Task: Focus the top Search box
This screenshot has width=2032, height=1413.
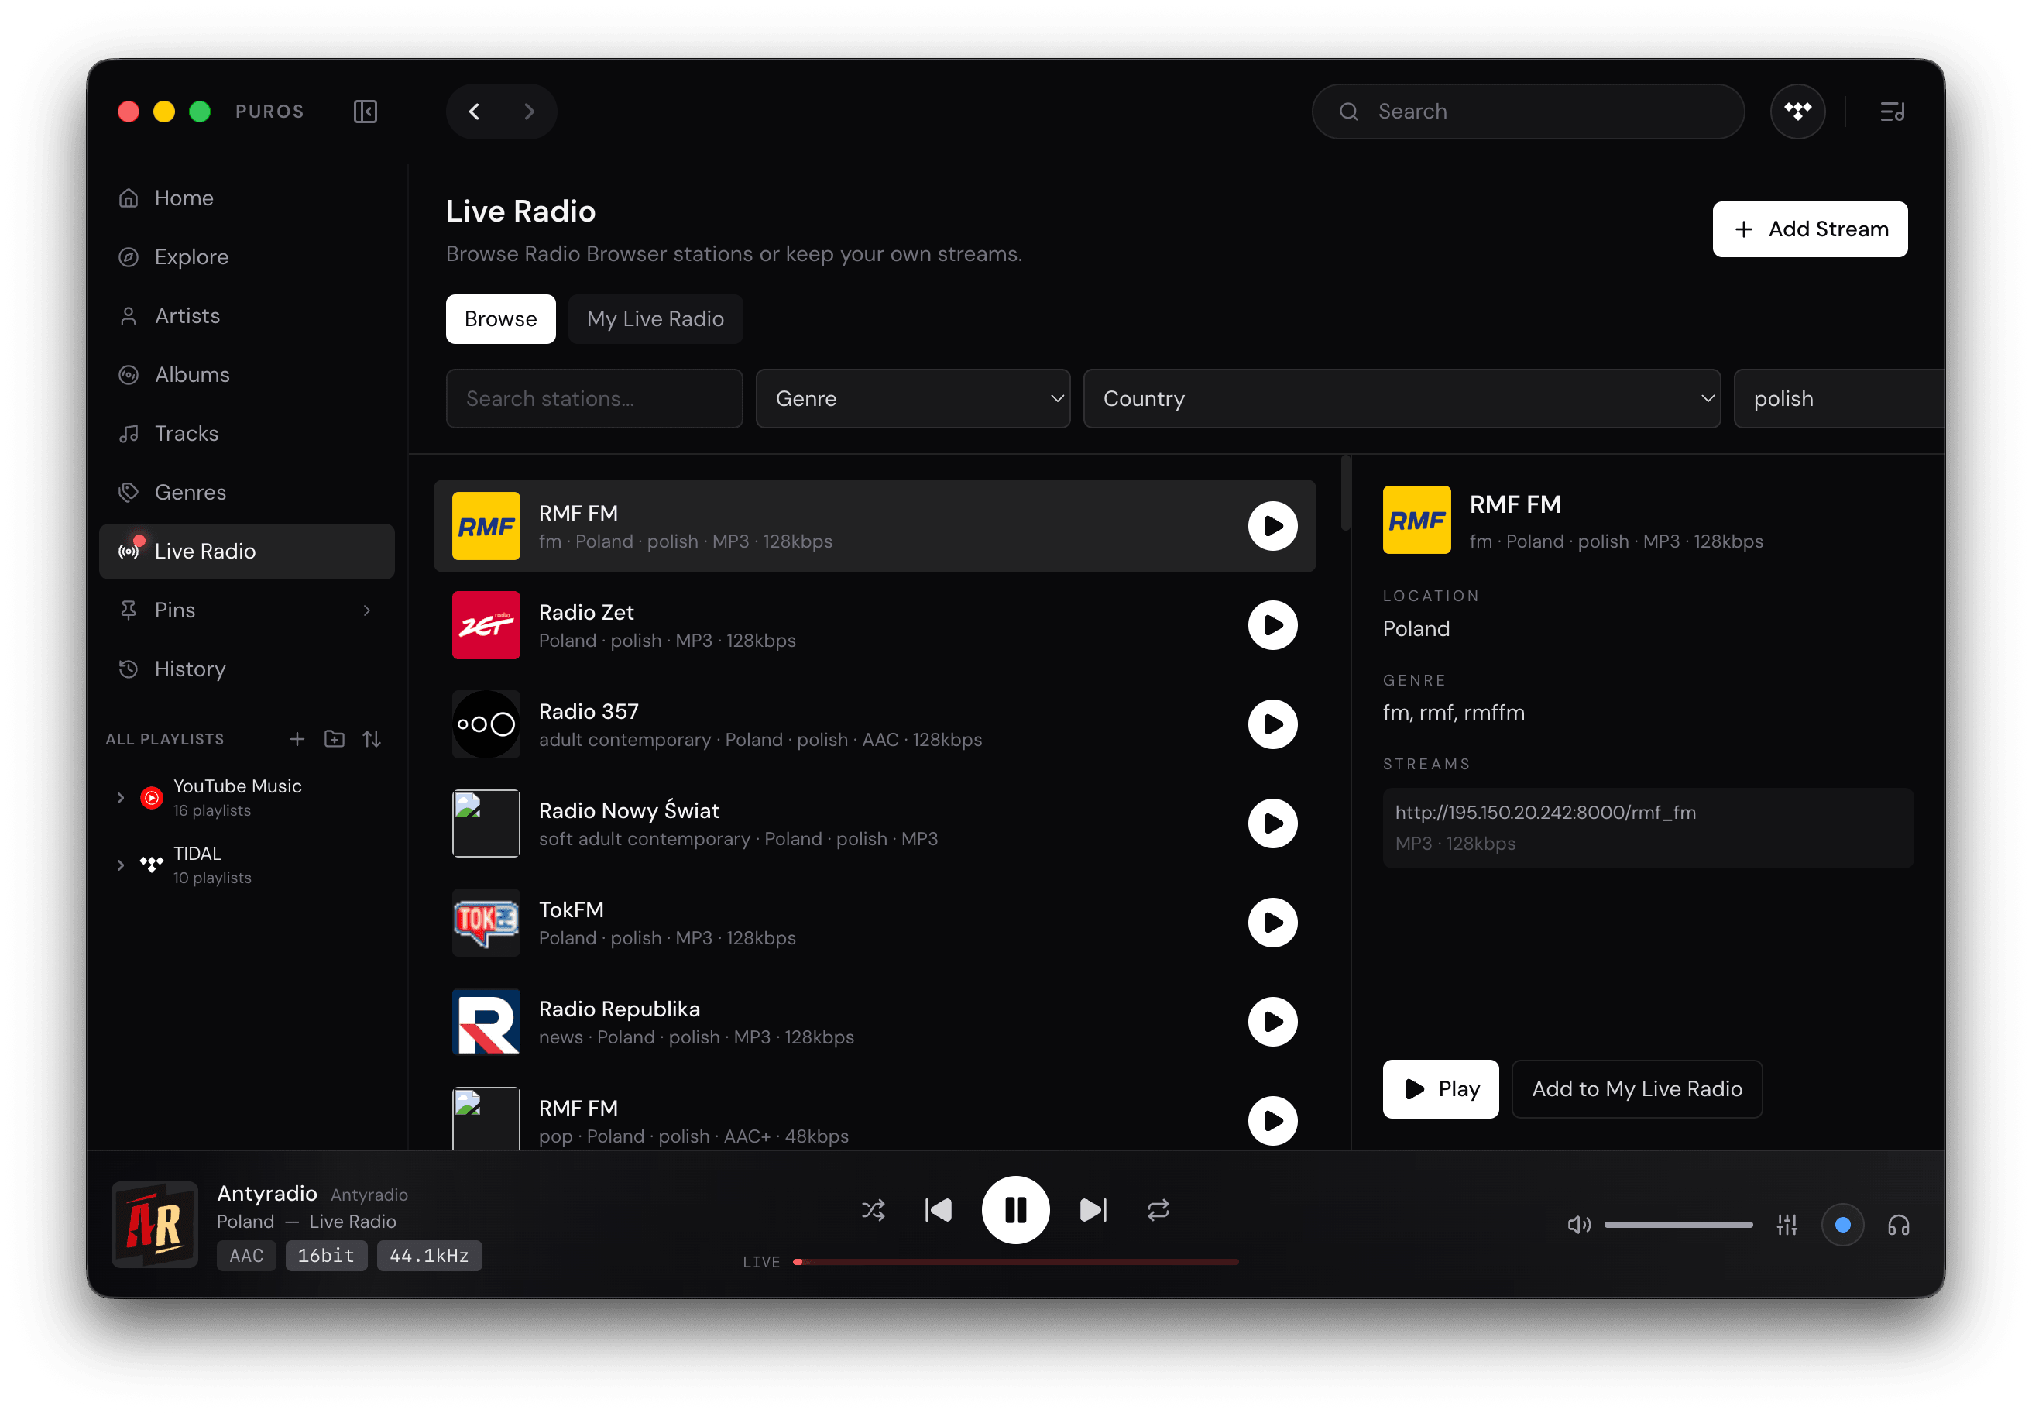Action: pos(1528,112)
